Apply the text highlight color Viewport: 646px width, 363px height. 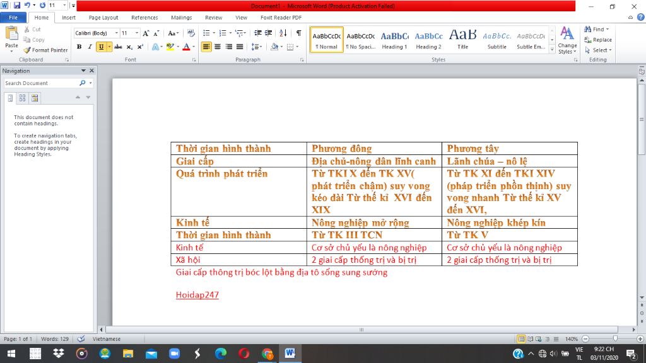[170, 47]
